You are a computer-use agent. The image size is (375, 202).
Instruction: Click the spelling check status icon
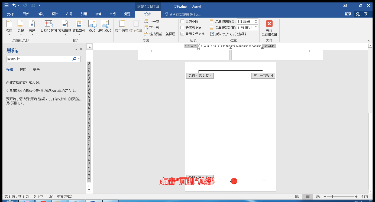(x=50, y=196)
